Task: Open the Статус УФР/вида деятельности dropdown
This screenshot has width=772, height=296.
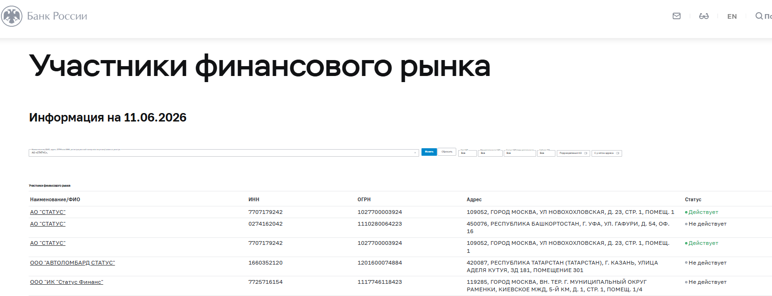Action: (x=520, y=153)
